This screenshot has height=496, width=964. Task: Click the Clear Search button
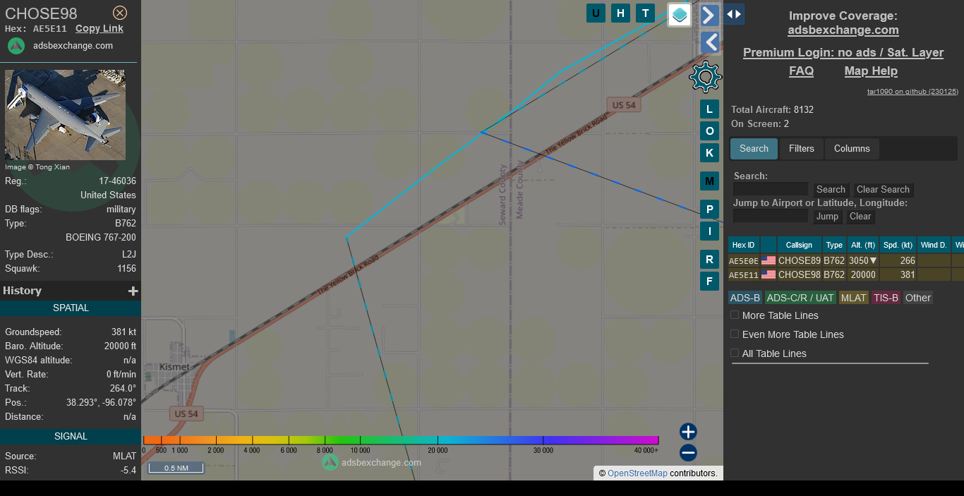coord(883,190)
